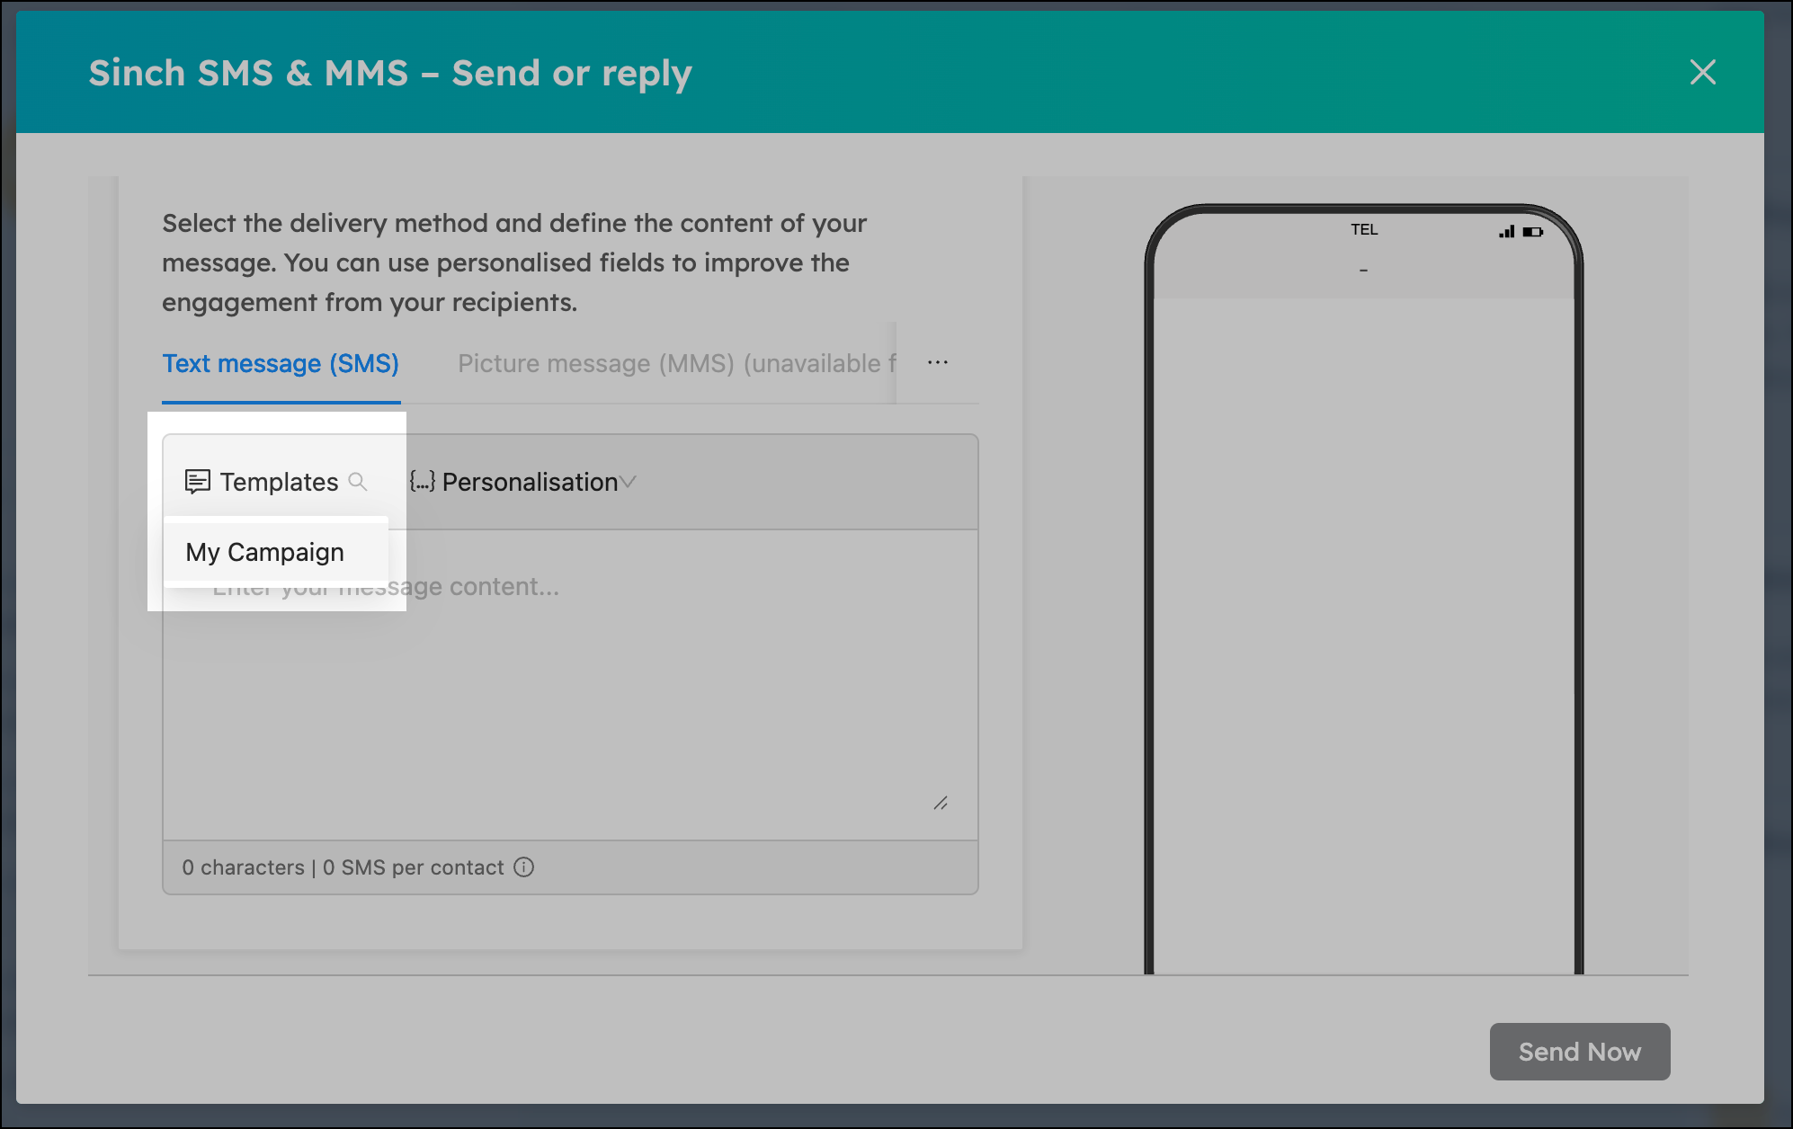Image resolution: width=1793 pixels, height=1129 pixels.
Task: Click the signal strength icon in preview
Action: (1504, 231)
